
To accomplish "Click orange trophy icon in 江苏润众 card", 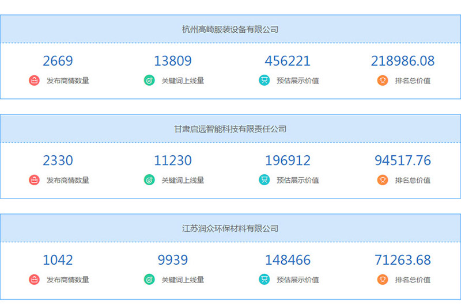I will click(383, 280).
